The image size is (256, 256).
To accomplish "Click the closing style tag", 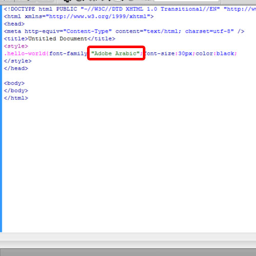I will (x=18, y=61).
